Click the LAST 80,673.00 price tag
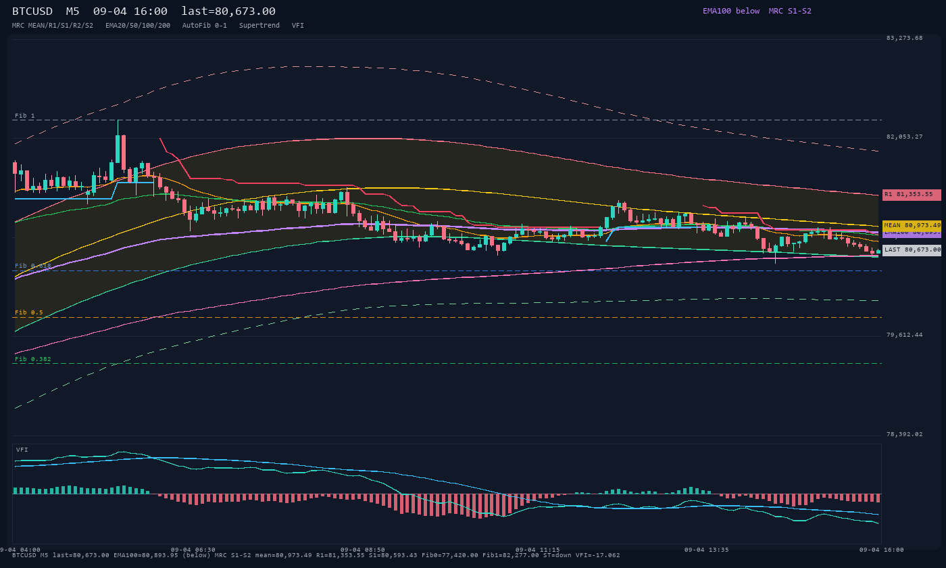This screenshot has height=568, width=946. tap(912, 250)
